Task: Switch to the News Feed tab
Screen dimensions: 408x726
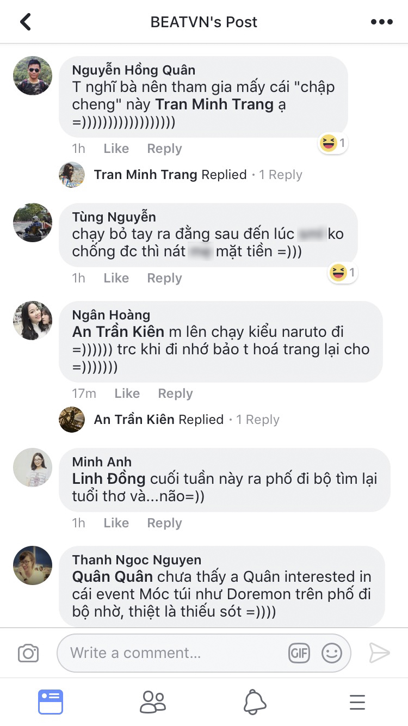Action: (x=51, y=702)
